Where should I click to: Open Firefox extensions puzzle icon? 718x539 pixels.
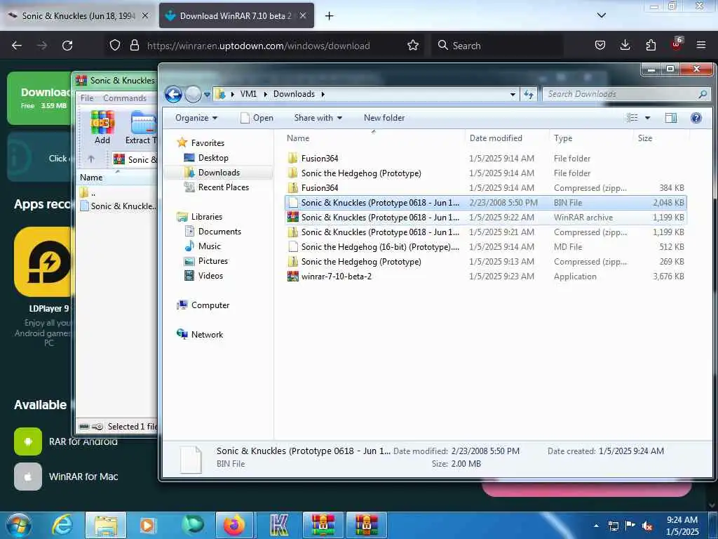[650, 45]
